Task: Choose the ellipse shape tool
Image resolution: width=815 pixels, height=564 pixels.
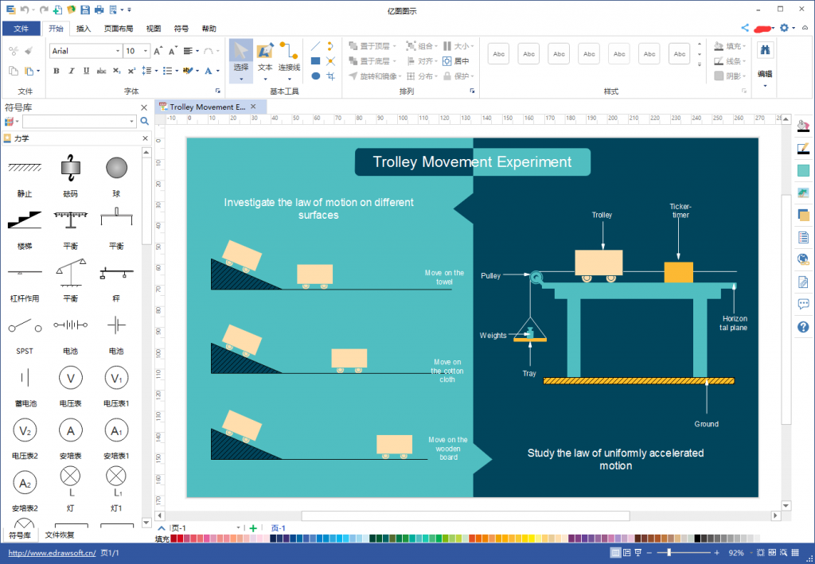Action: pos(315,76)
